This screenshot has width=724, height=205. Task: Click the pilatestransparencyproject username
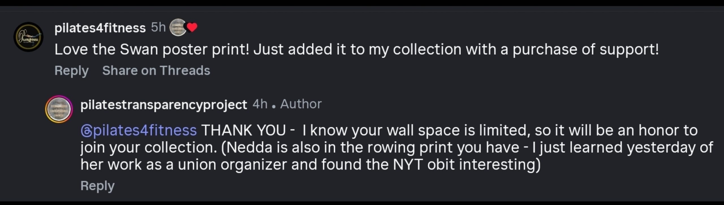(x=163, y=105)
